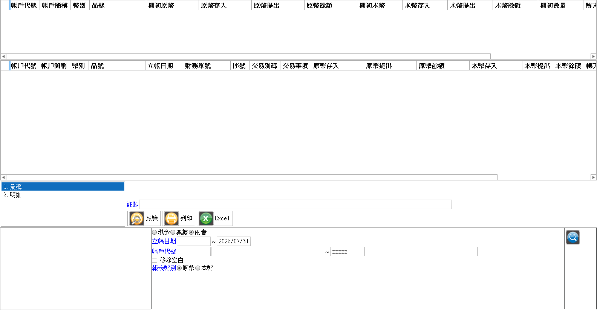The image size is (597, 310).
Task: Select the 2.明細 list item
Action: 63,195
